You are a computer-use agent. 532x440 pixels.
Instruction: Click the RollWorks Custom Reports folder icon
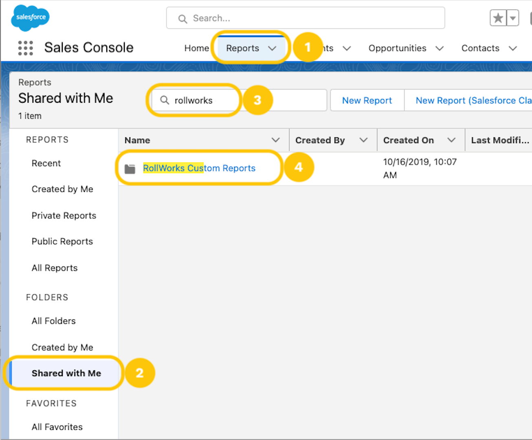(x=130, y=169)
